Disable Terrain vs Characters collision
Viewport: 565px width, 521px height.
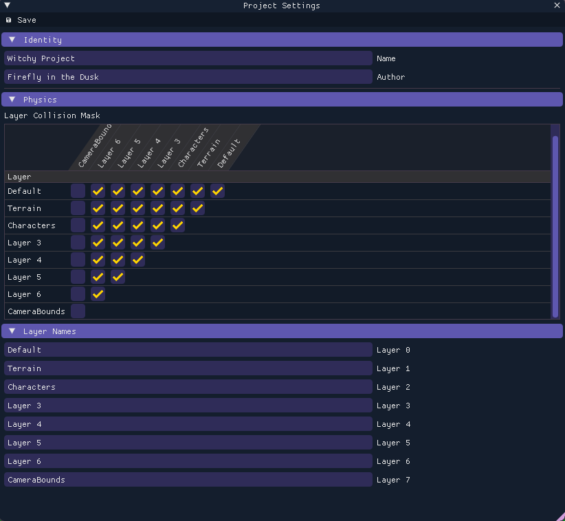point(177,208)
